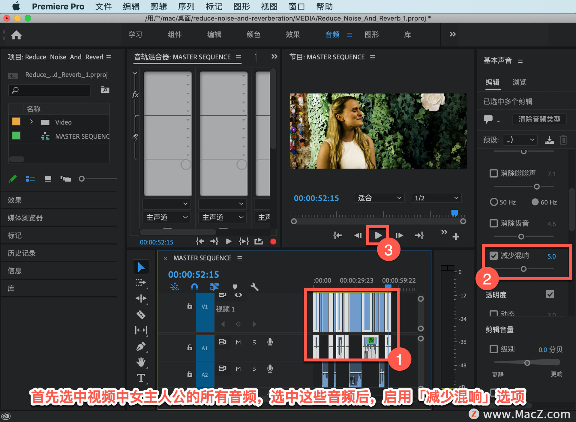Image resolution: width=576 pixels, height=422 pixels.
Task: Show more workspaces with double chevron
Action: (453, 34)
